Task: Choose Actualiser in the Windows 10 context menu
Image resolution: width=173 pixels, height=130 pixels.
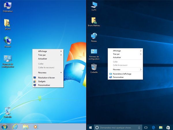Action: click(x=125, y=57)
